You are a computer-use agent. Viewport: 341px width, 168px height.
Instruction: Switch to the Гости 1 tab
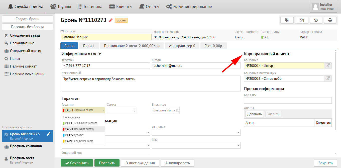89,46
